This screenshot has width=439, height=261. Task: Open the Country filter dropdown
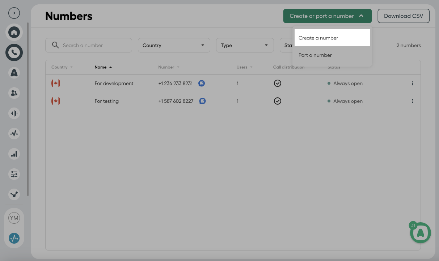(174, 45)
